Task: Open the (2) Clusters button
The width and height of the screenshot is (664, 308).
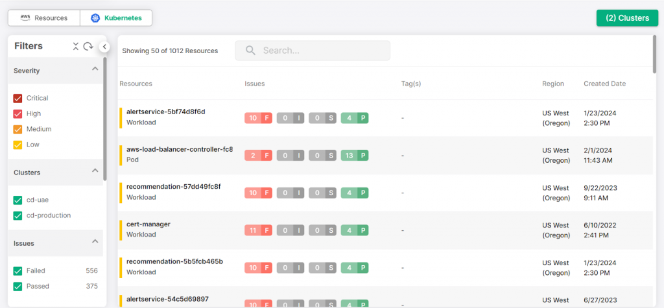Action: (626, 18)
